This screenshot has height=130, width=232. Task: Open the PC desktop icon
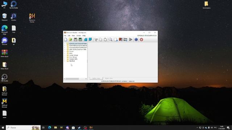pos(4,5)
